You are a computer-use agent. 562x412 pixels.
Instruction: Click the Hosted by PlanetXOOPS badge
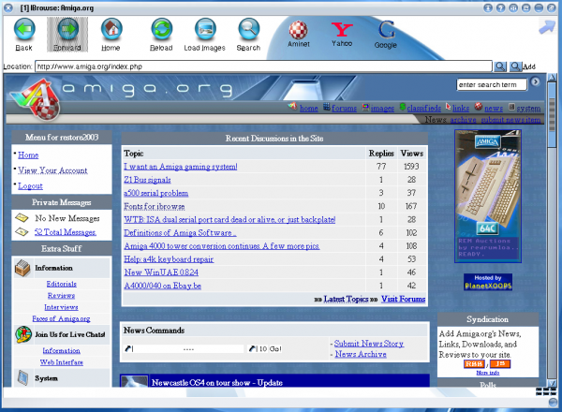pyautogui.click(x=488, y=282)
